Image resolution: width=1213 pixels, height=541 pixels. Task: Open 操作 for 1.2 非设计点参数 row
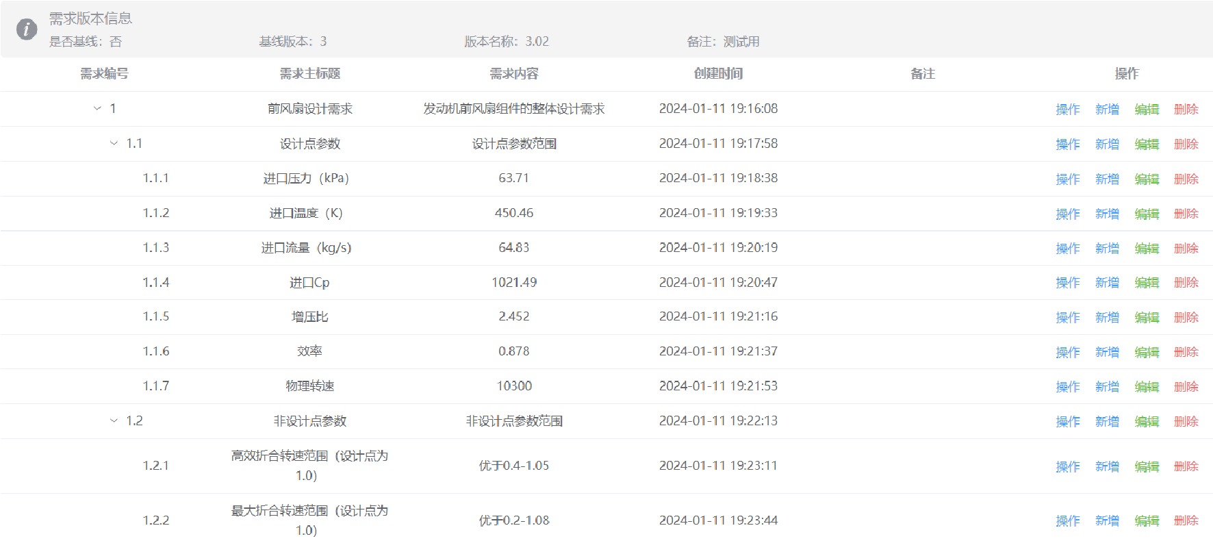click(1068, 422)
